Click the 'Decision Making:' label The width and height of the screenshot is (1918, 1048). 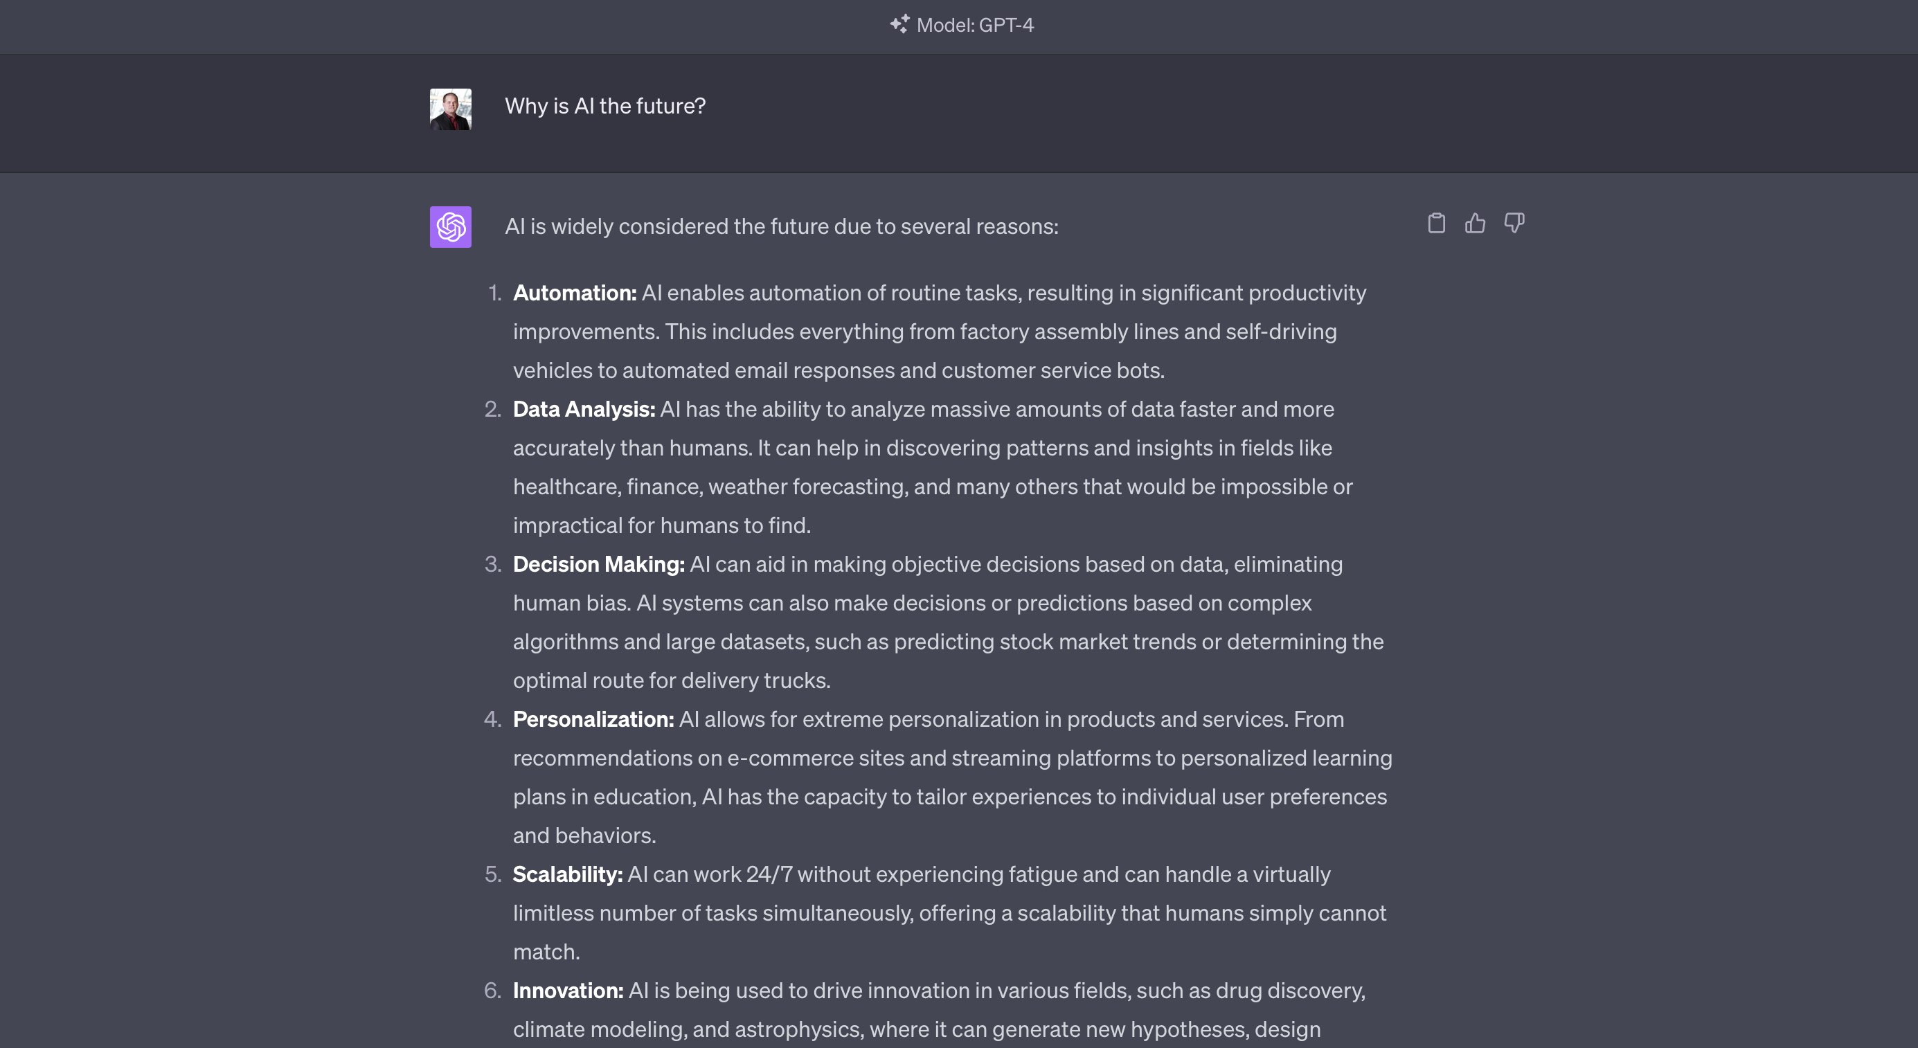(598, 564)
